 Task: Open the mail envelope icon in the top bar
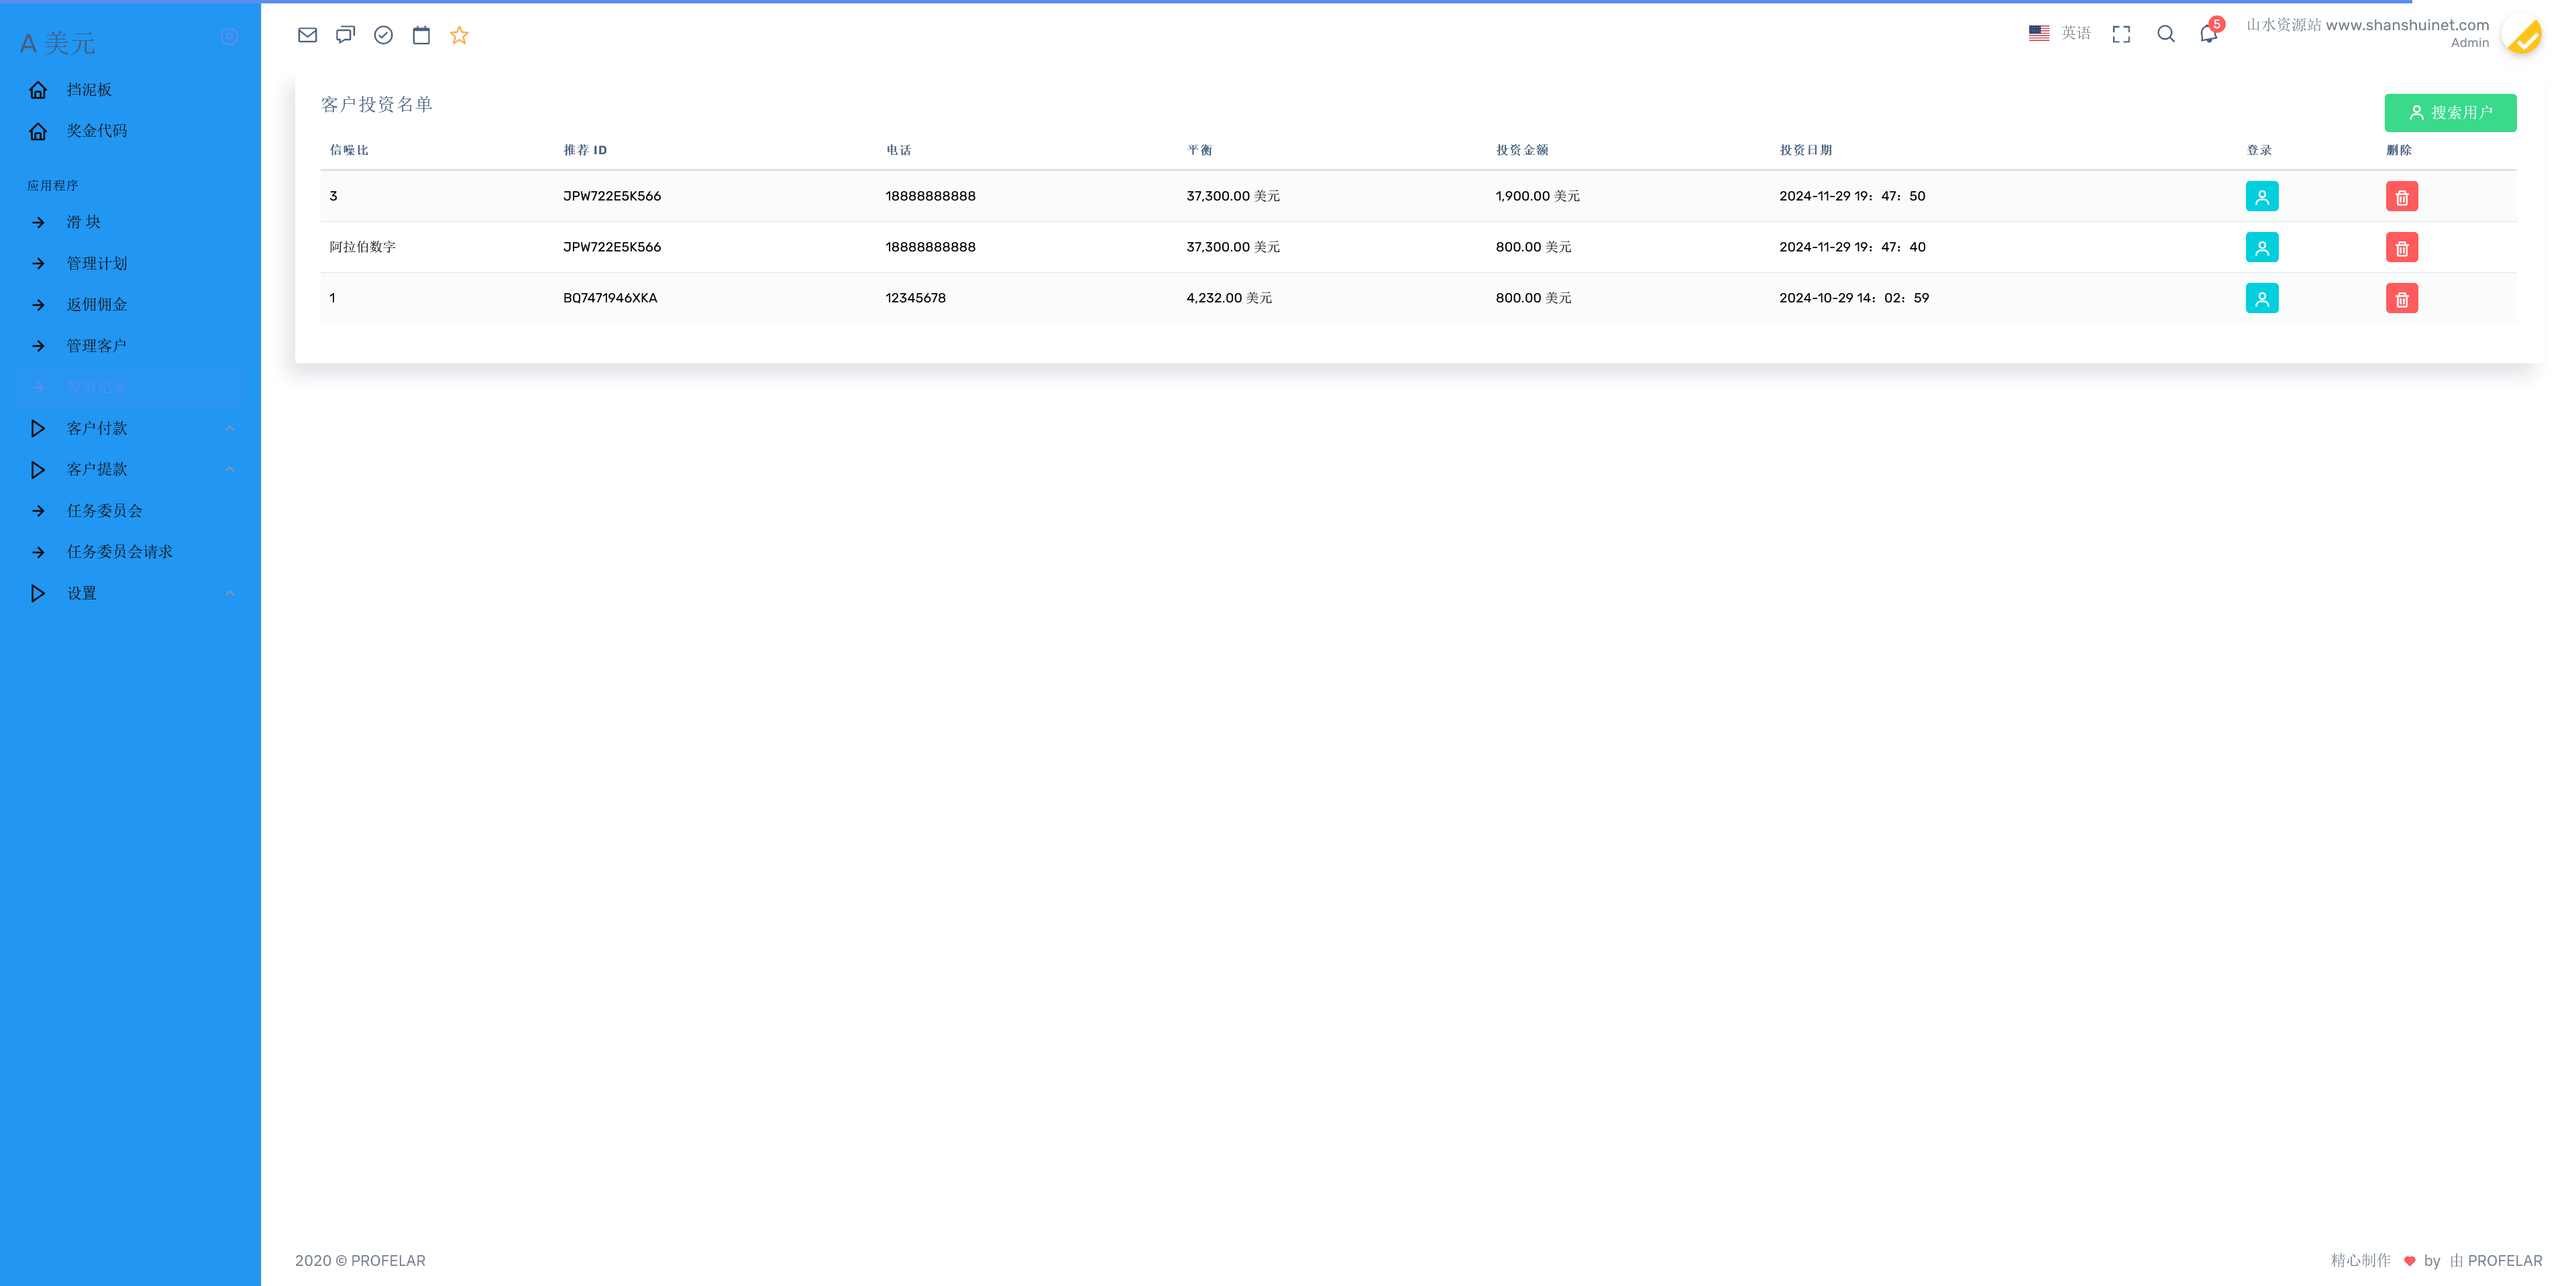tap(307, 35)
